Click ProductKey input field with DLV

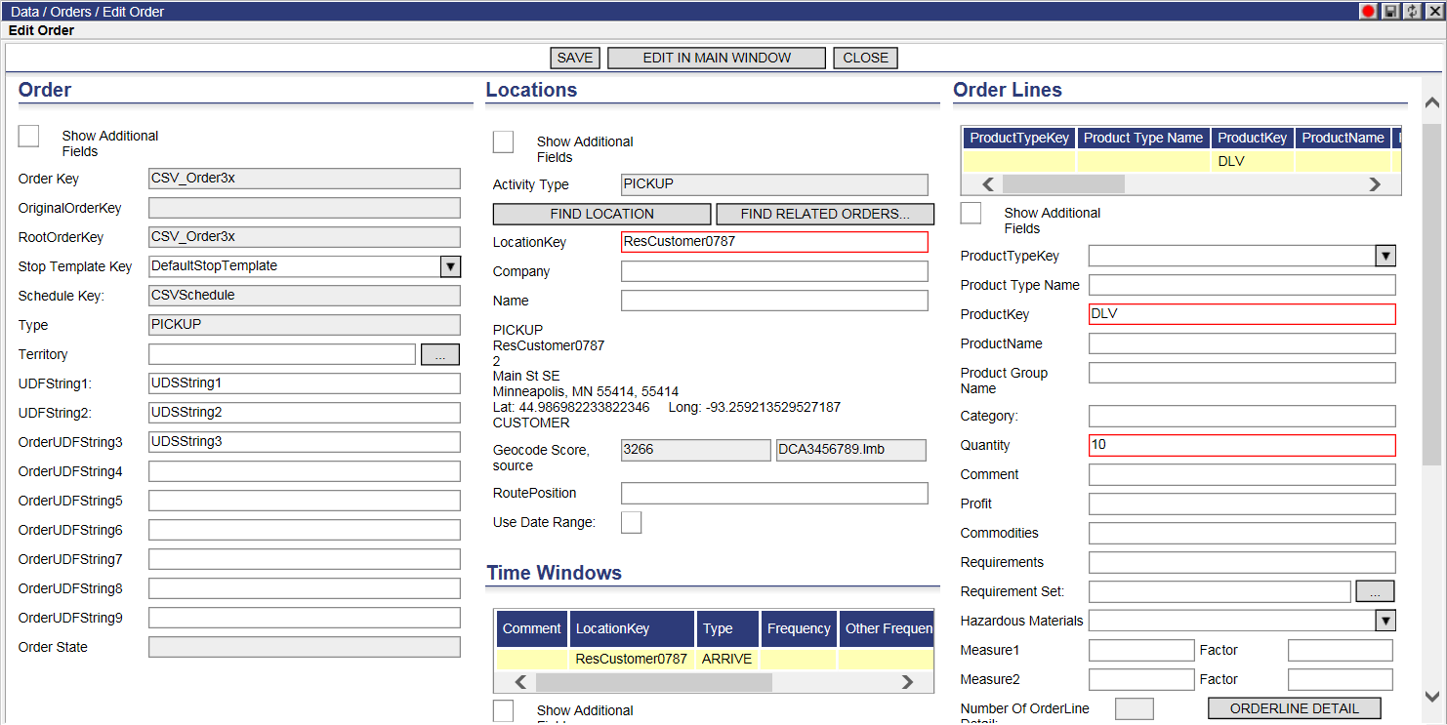tap(1242, 314)
